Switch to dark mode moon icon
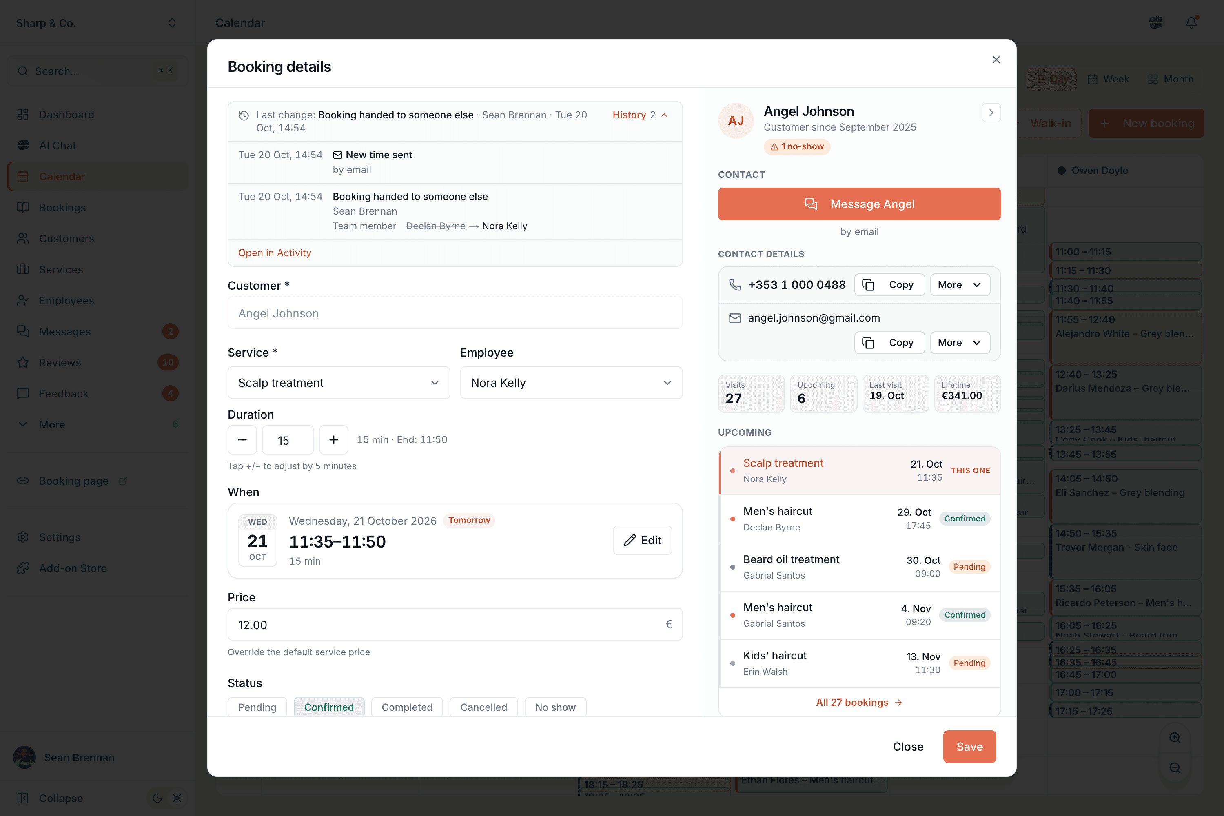1224x816 pixels. click(x=157, y=798)
